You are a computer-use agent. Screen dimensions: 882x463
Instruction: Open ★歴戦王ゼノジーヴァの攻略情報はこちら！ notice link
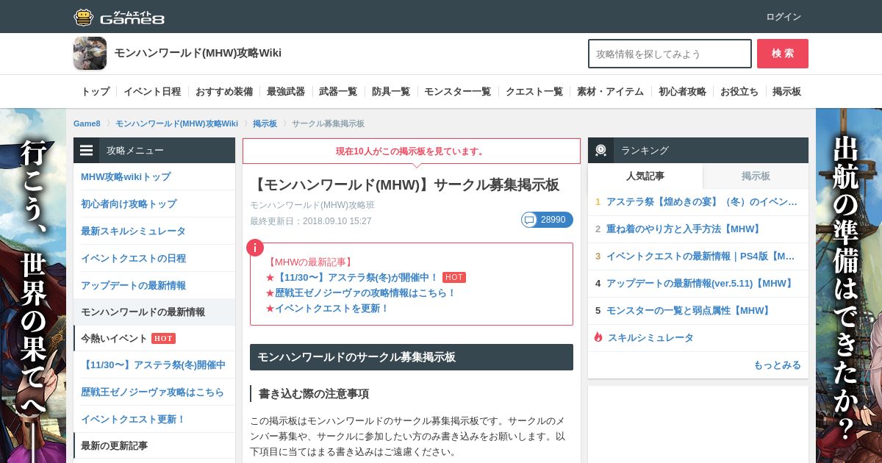pyautogui.click(x=361, y=292)
